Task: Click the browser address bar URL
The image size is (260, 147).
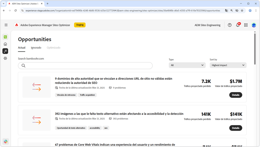Action: point(123,10)
